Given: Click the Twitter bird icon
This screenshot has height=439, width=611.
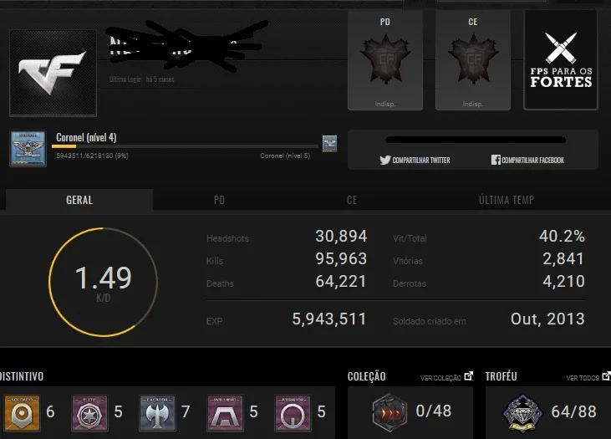Looking at the screenshot, I should 385,160.
